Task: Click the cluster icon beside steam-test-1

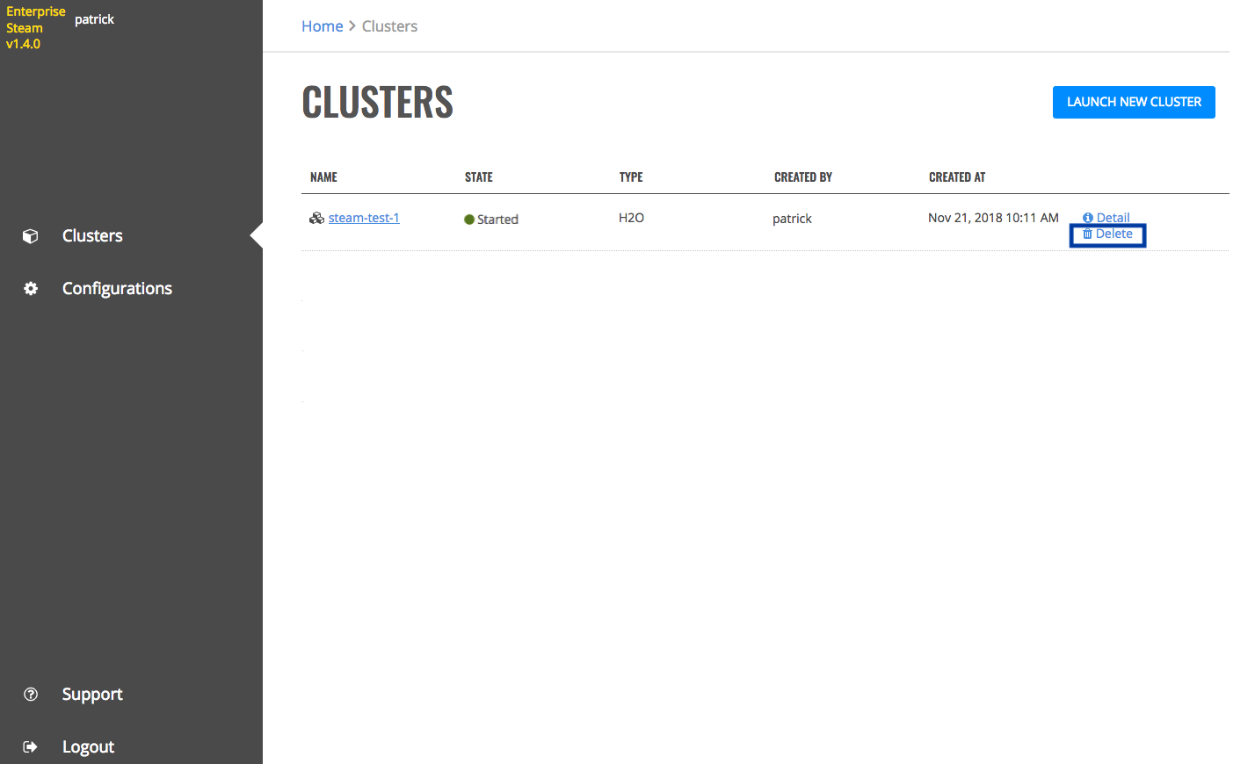Action: click(316, 218)
